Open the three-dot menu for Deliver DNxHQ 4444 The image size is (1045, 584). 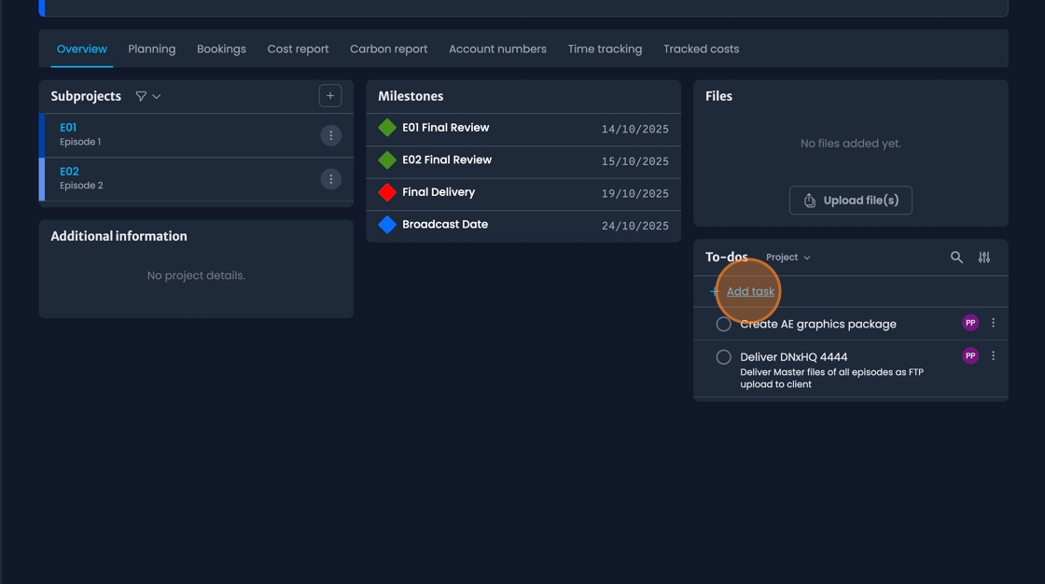coord(993,355)
